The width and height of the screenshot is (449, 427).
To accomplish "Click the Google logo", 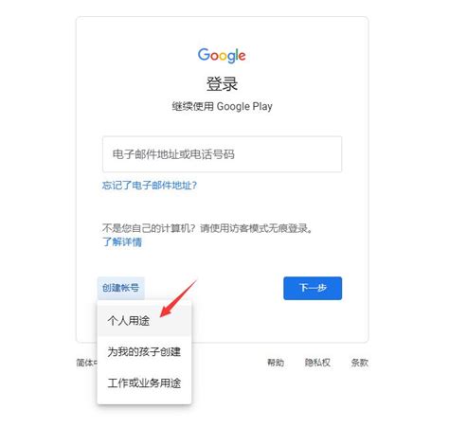I will coord(222,56).
